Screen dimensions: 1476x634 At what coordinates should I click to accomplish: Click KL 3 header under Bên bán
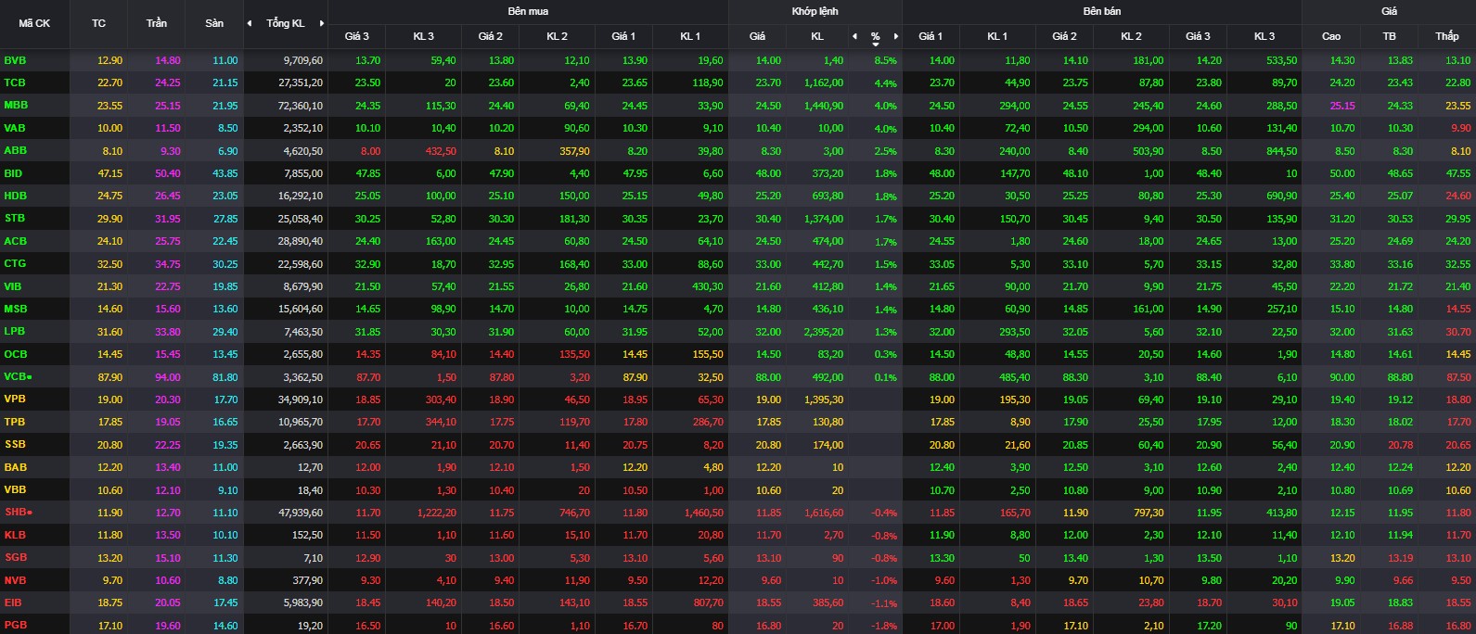pyautogui.click(x=1264, y=36)
